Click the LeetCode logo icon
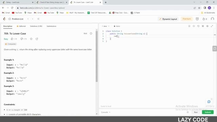Viewport: 217px width, 122px height. click(4, 19)
